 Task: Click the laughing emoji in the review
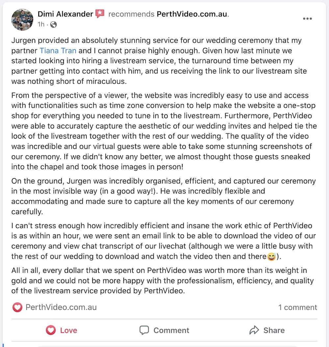point(271,256)
